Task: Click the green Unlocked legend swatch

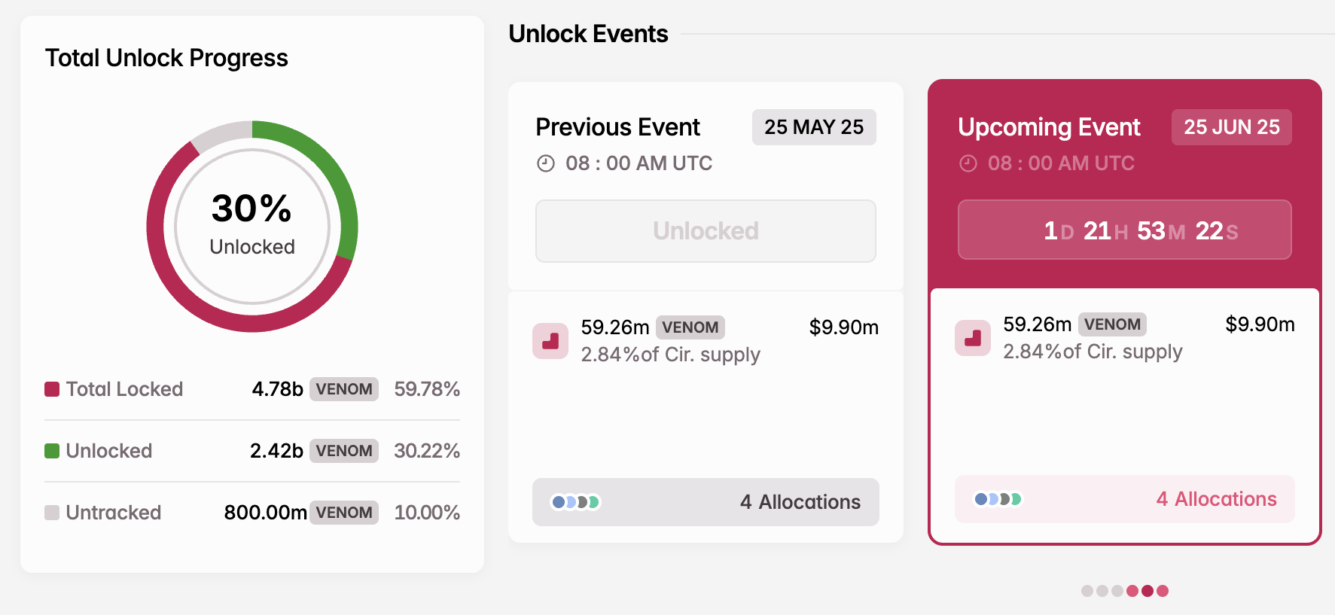Action: (51, 450)
